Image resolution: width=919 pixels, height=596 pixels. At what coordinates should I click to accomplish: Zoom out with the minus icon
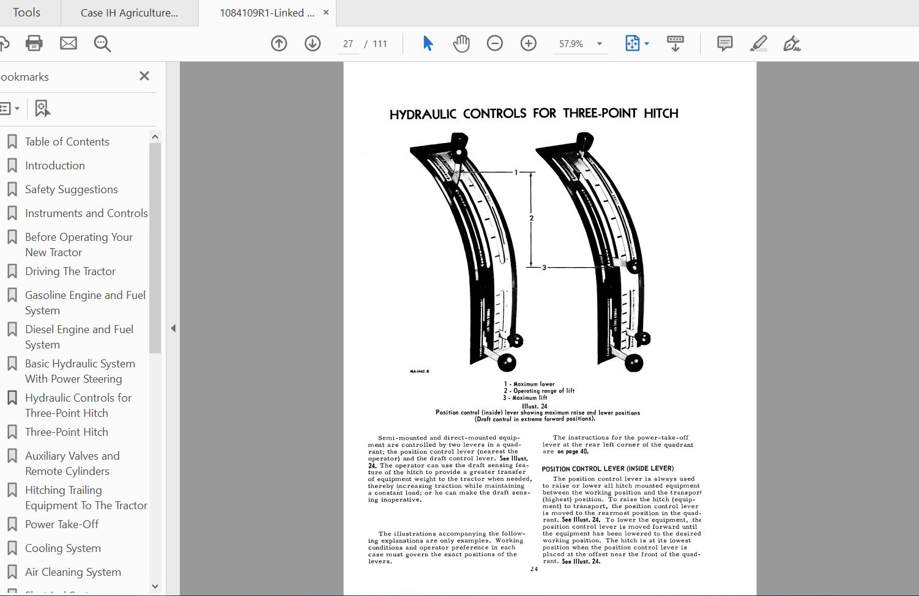point(495,43)
